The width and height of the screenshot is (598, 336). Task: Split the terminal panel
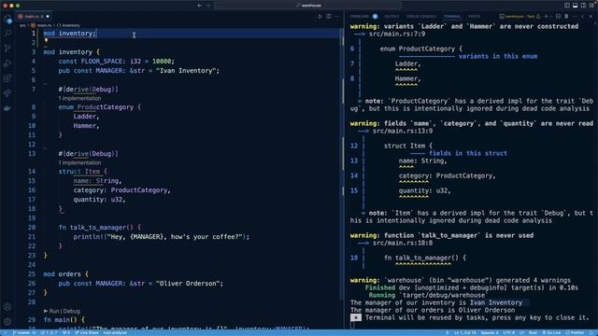(559, 17)
